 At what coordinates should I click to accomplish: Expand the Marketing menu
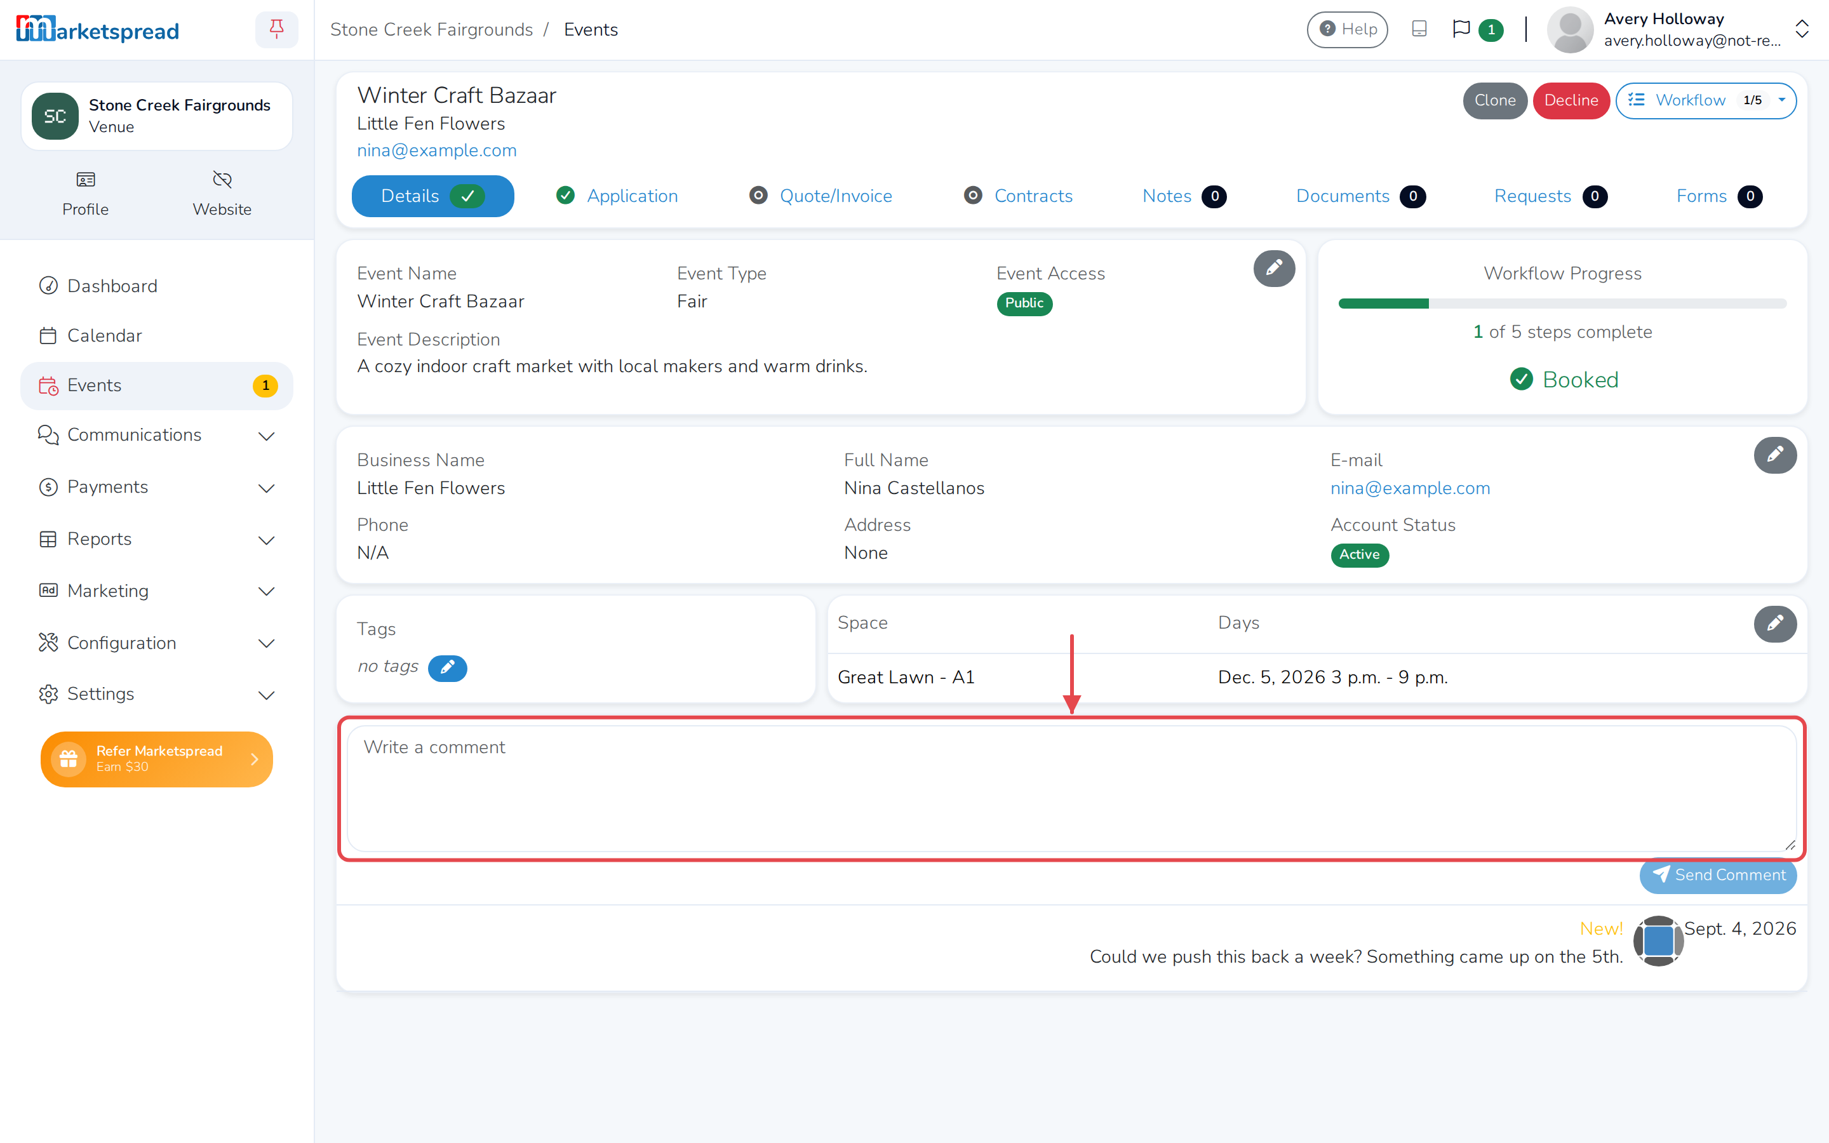156,591
